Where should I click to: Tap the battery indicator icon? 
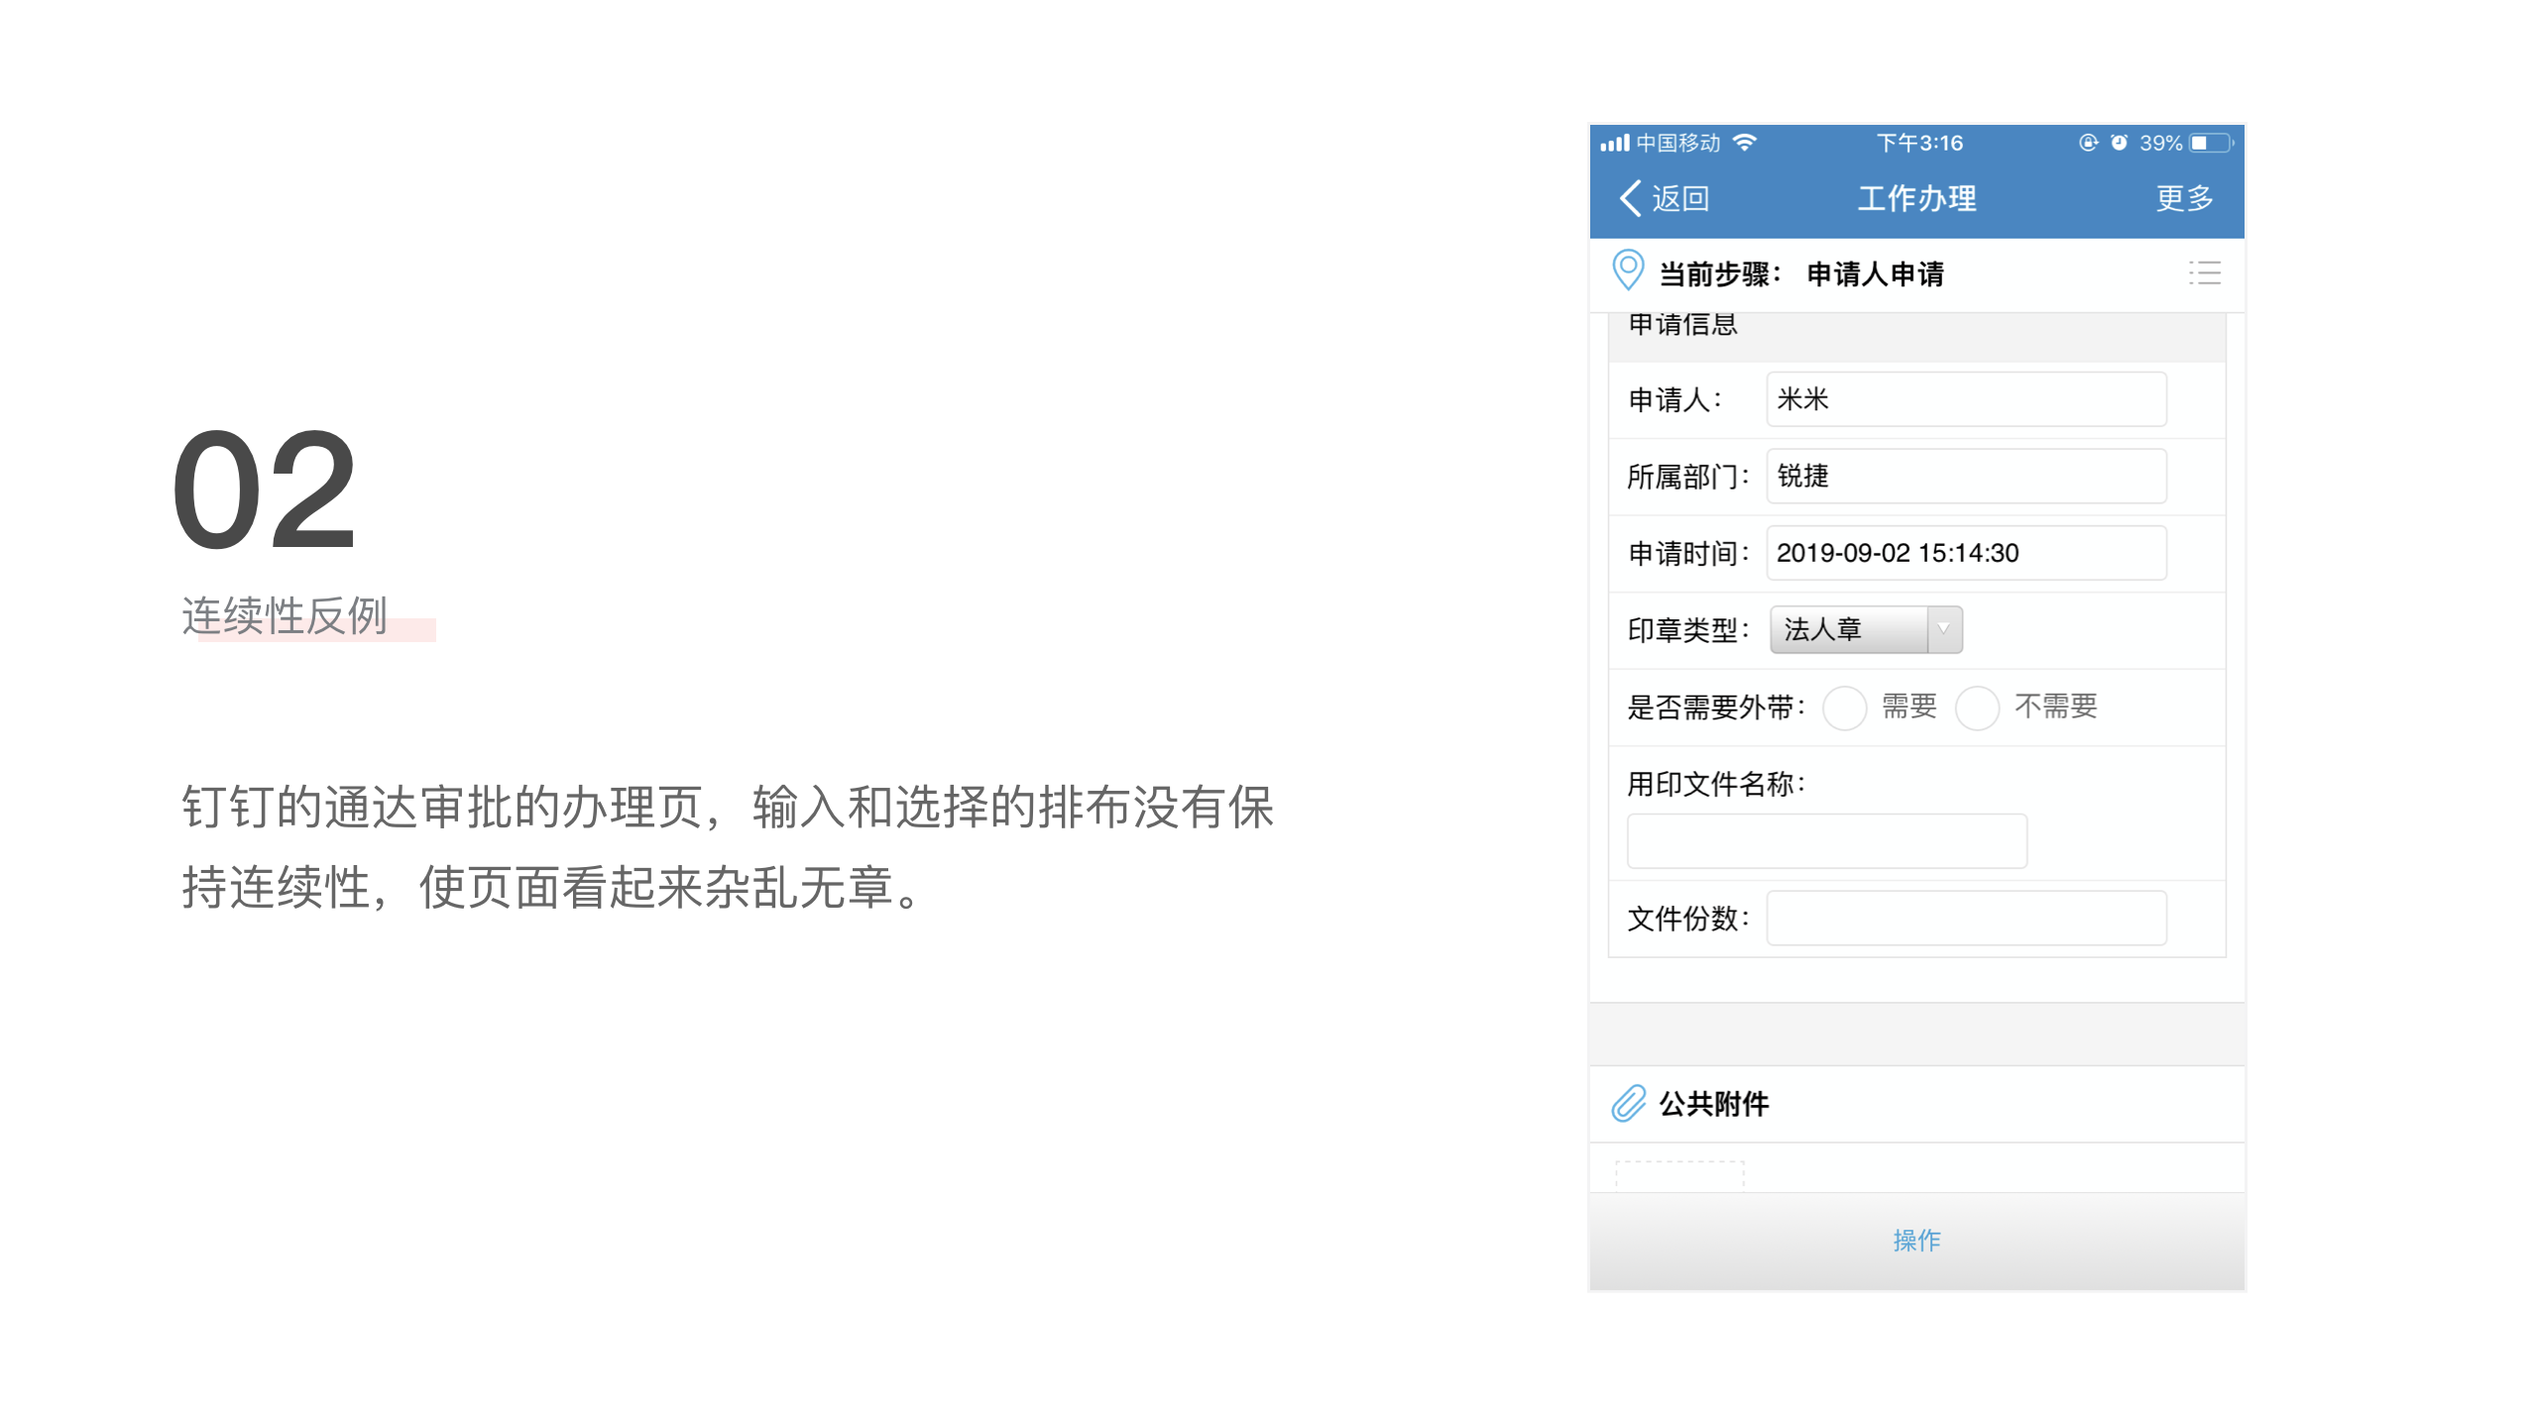tap(2210, 143)
